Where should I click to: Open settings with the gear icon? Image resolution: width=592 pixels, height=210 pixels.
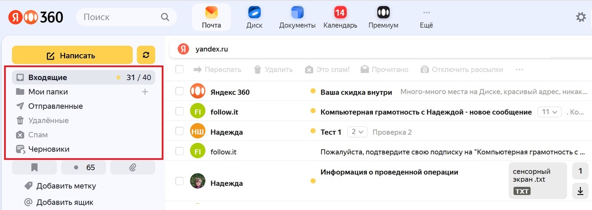(581, 17)
